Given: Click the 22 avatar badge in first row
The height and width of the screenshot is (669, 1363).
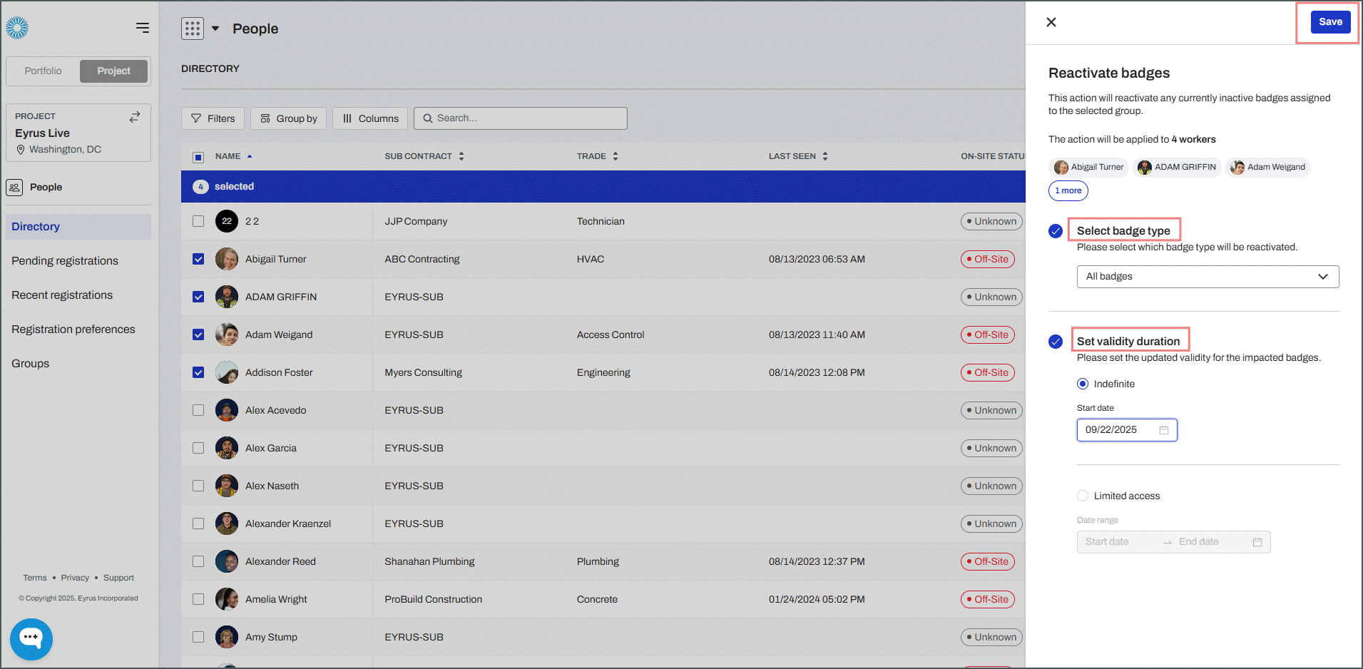Looking at the screenshot, I should [x=227, y=221].
